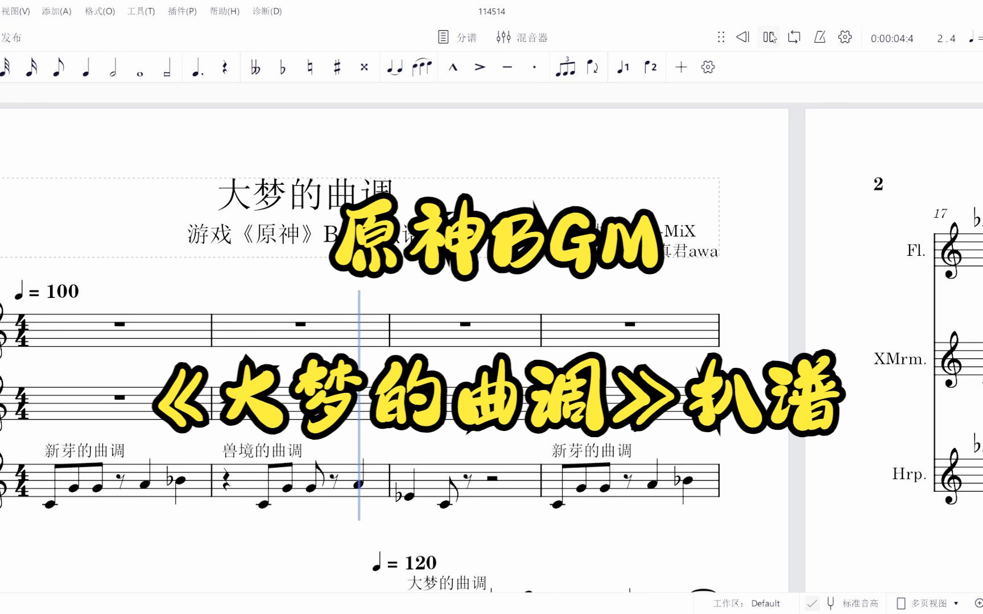Apply a flat accidental
This screenshot has width=983, height=614.
[283, 67]
